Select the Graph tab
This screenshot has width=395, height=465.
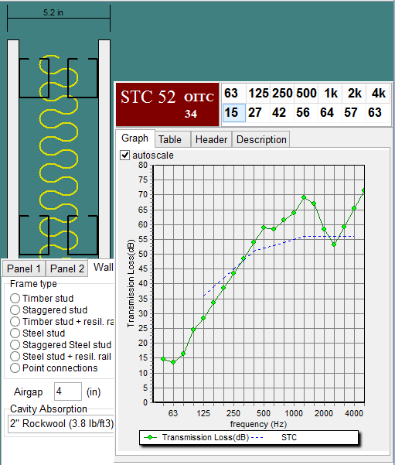pos(135,138)
